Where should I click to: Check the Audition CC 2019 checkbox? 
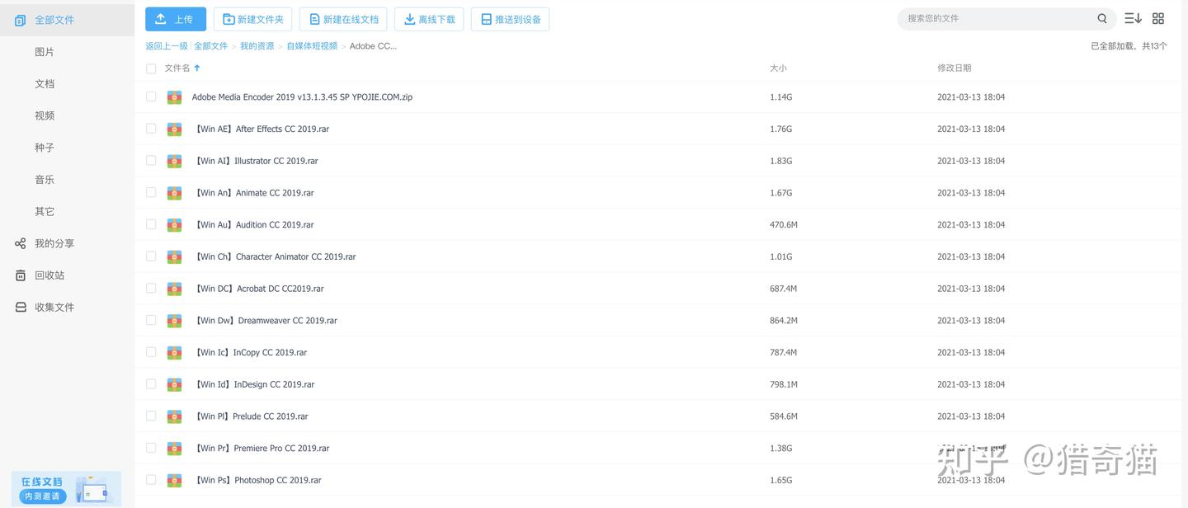pyautogui.click(x=151, y=224)
